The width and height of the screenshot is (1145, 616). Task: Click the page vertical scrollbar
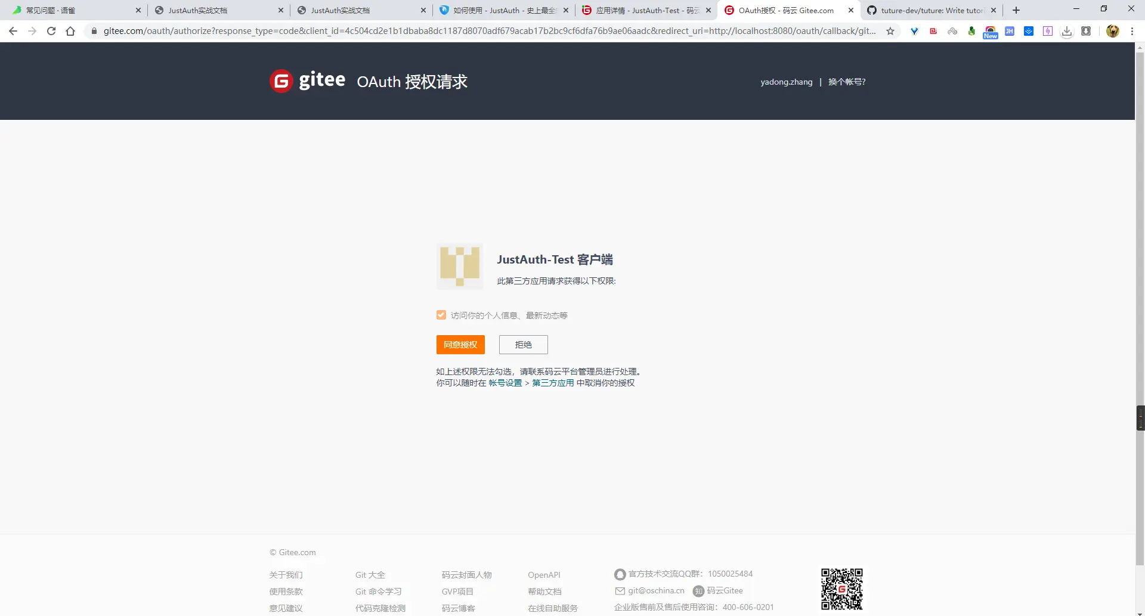[1140, 310]
